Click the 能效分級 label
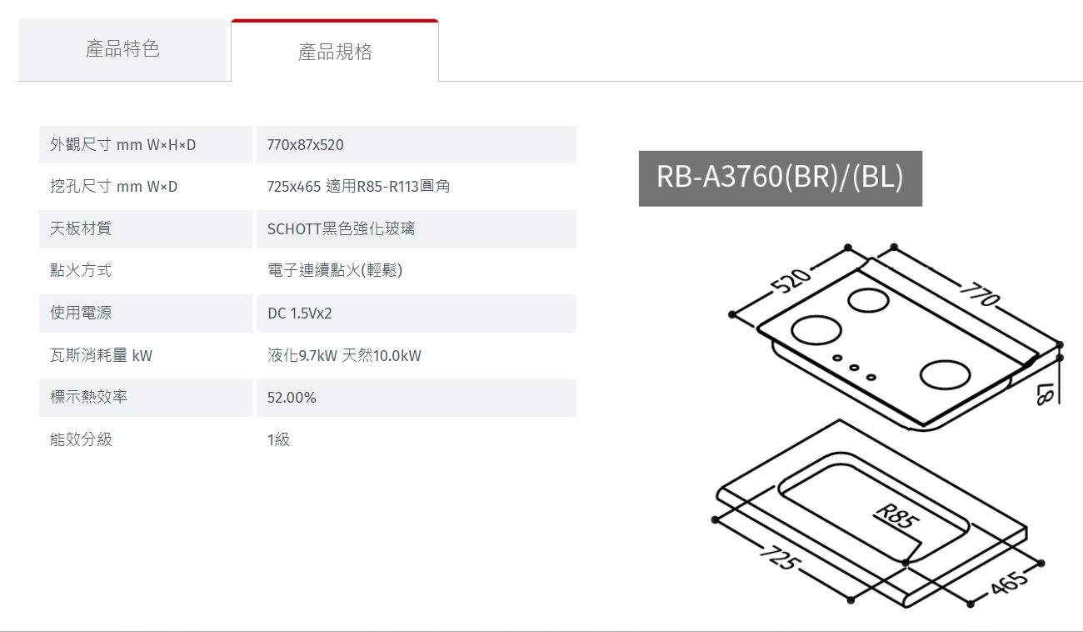 (x=81, y=439)
